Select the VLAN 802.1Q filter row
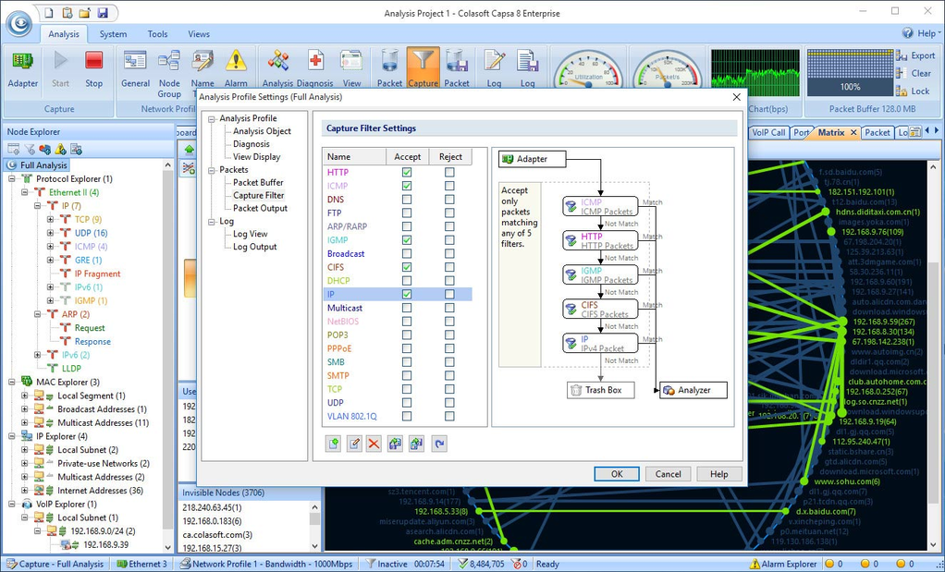Image resolution: width=945 pixels, height=572 pixels. (398, 416)
